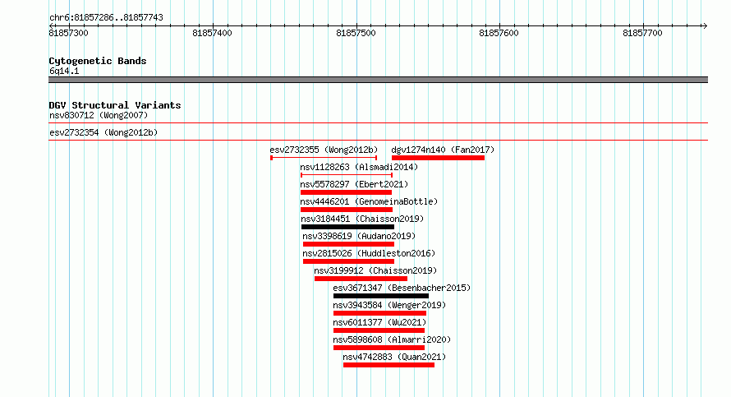Open nsv5898608 (Almarri2020) label

(x=392, y=339)
